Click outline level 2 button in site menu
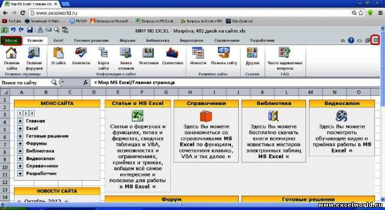Viewport: 385px width, 210px height. [26, 114]
